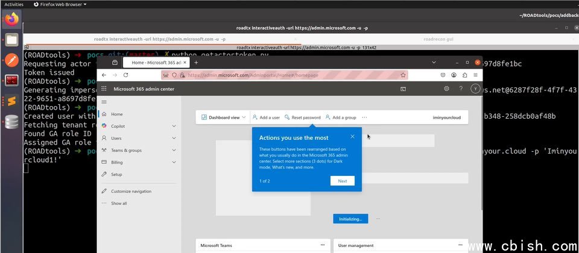
Task: Open User management card options menu
Action: 460,245
